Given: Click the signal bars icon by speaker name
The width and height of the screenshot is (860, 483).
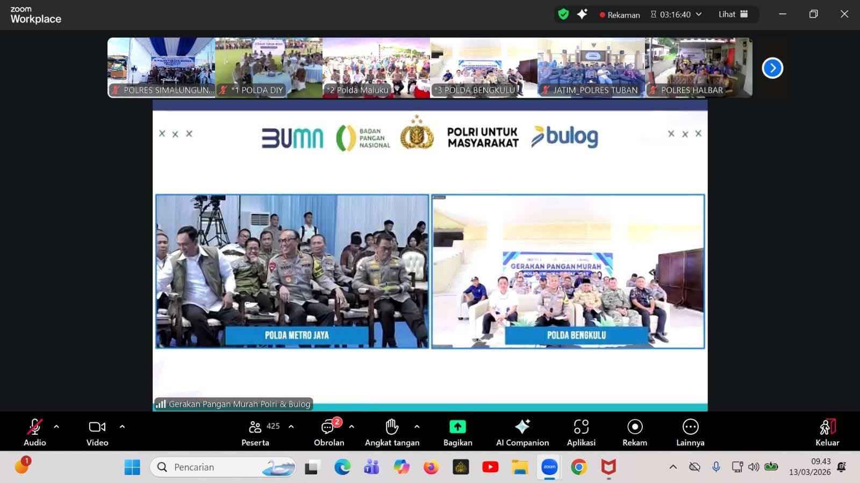Looking at the screenshot, I should pos(161,404).
